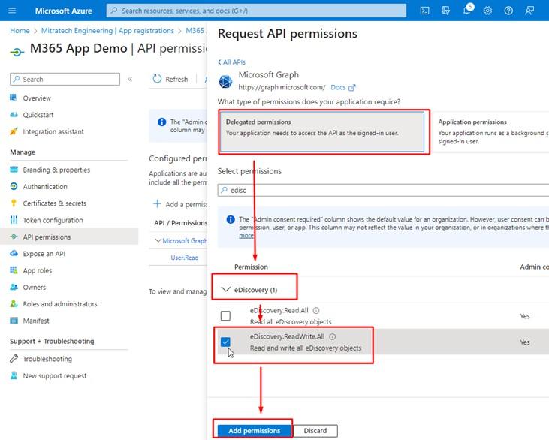The width and height of the screenshot is (549, 440).
Task: Click the info icon beside eDiscovery.ReadWrite.All
Action: tap(333, 336)
